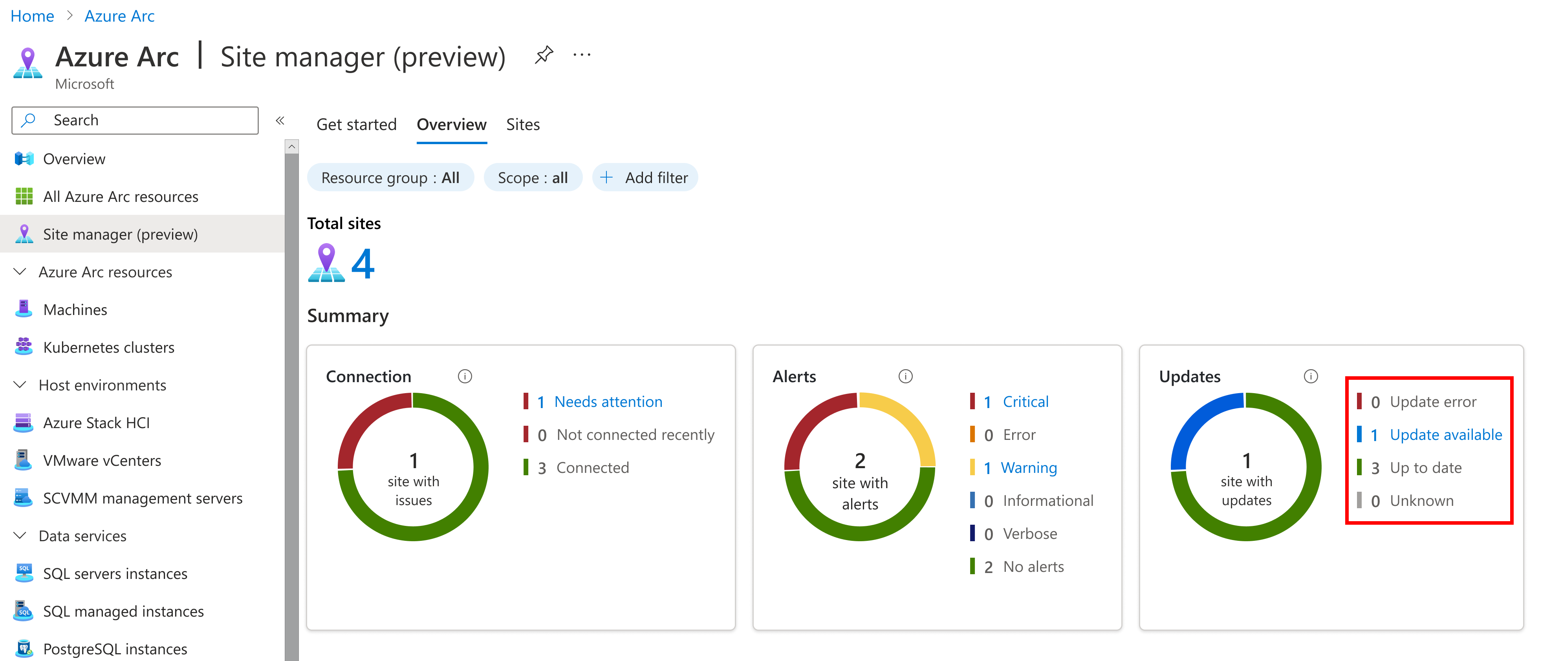Click the Connection info icon

tap(464, 377)
